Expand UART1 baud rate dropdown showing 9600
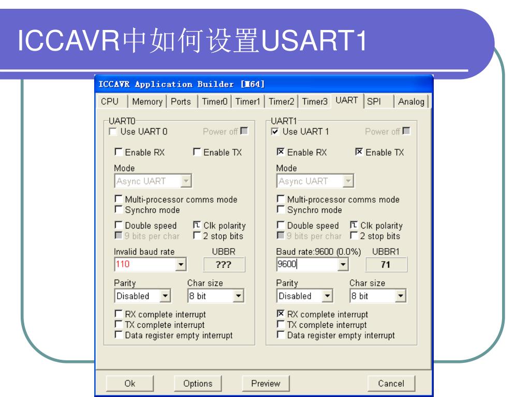The height and width of the screenshot is (397, 530). (x=343, y=264)
